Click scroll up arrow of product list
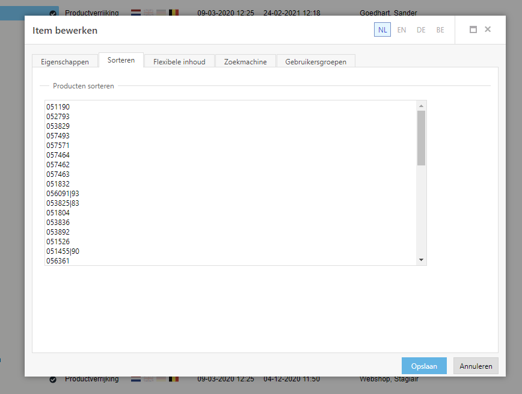The height and width of the screenshot is (394, 522). pyautogui.click(x=421, y=106)
